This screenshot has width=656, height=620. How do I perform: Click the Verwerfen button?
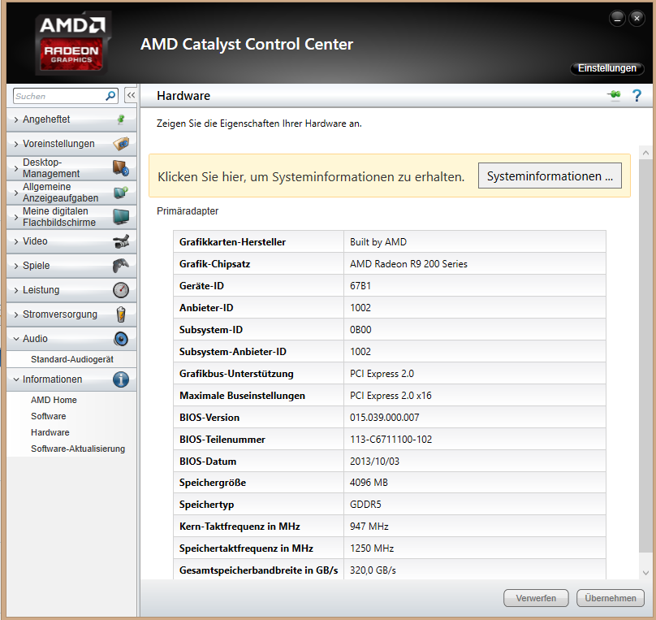[536, 598]
